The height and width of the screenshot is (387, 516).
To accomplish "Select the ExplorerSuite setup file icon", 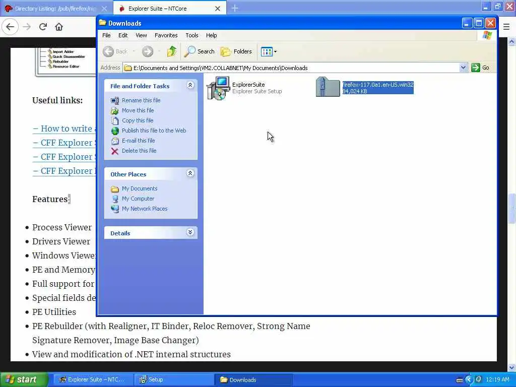I will pos(218,88).
